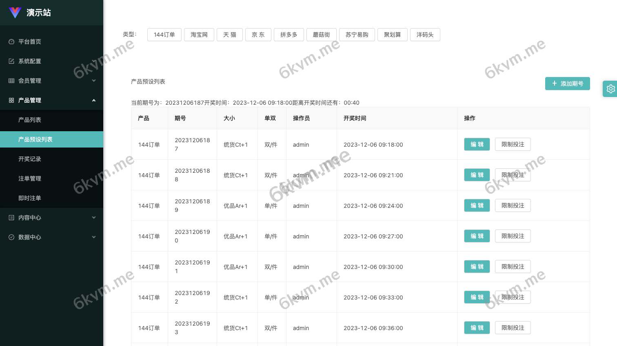
Task: Open the 开奖记录 sidebar entry
Action: [x=30, y=159]
